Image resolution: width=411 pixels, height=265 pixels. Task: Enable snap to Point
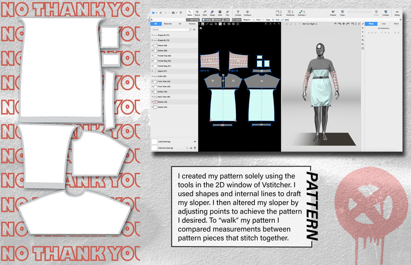click(x=256, y=20)
